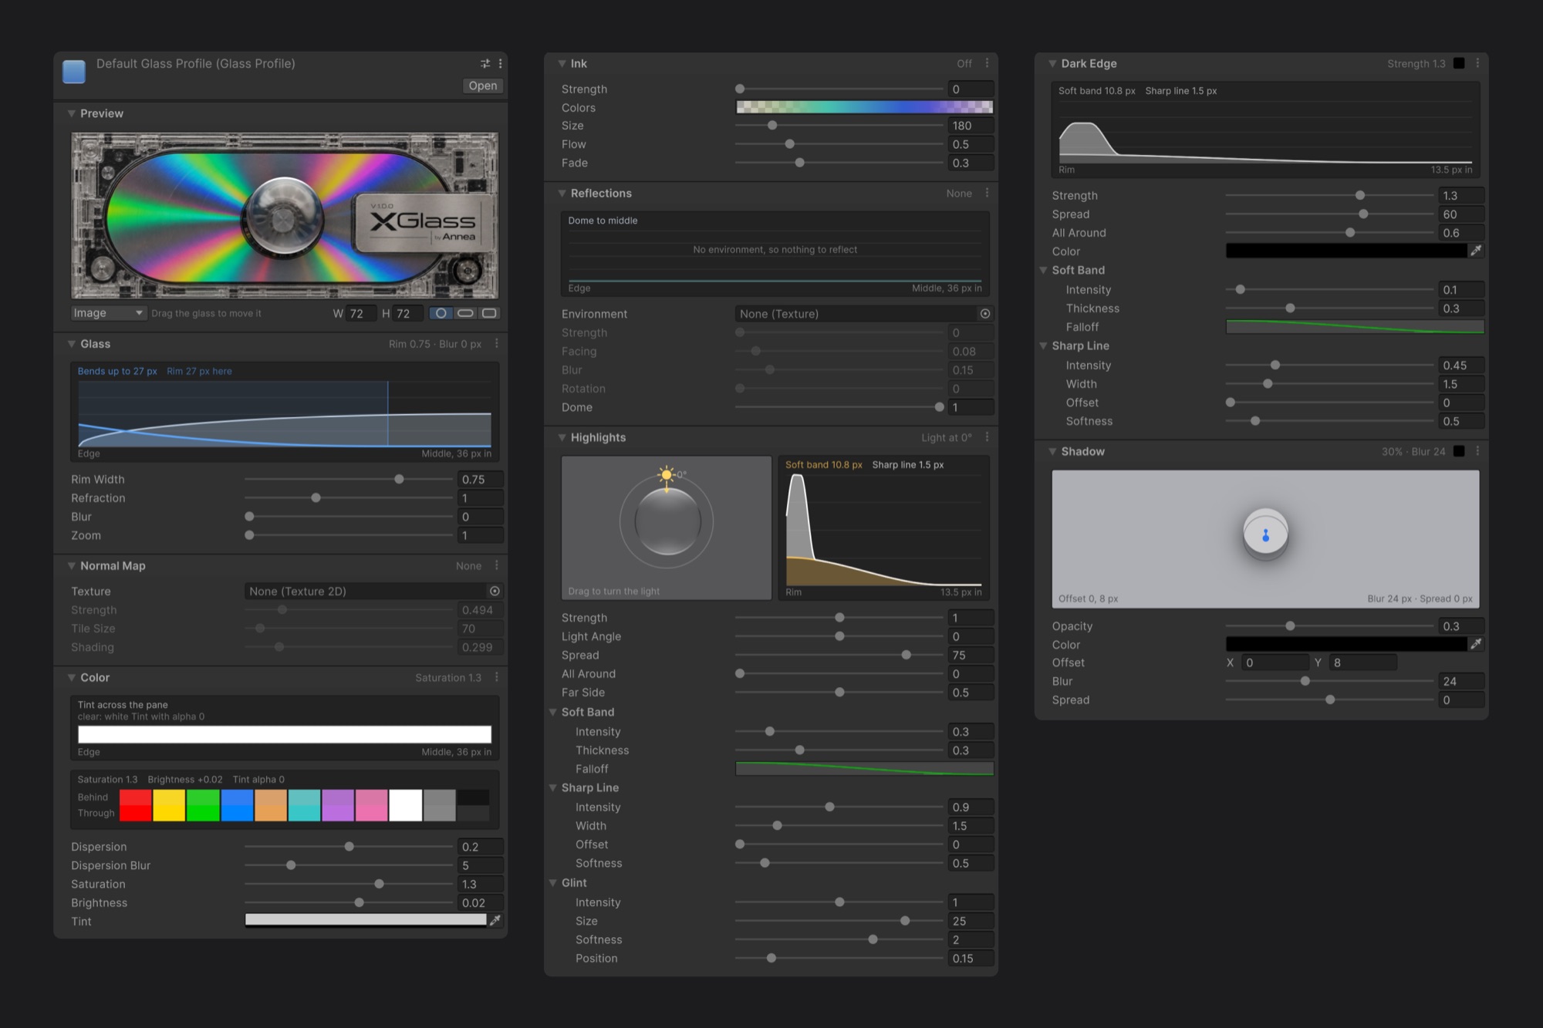This screenshot has height=1028, width=1543.
Task: Open the Reflections section options menu
Action: (987, 193)
